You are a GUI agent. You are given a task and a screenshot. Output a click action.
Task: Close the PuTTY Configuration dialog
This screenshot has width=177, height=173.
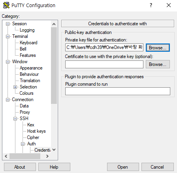pyautogui.click(x=169, y=5)
